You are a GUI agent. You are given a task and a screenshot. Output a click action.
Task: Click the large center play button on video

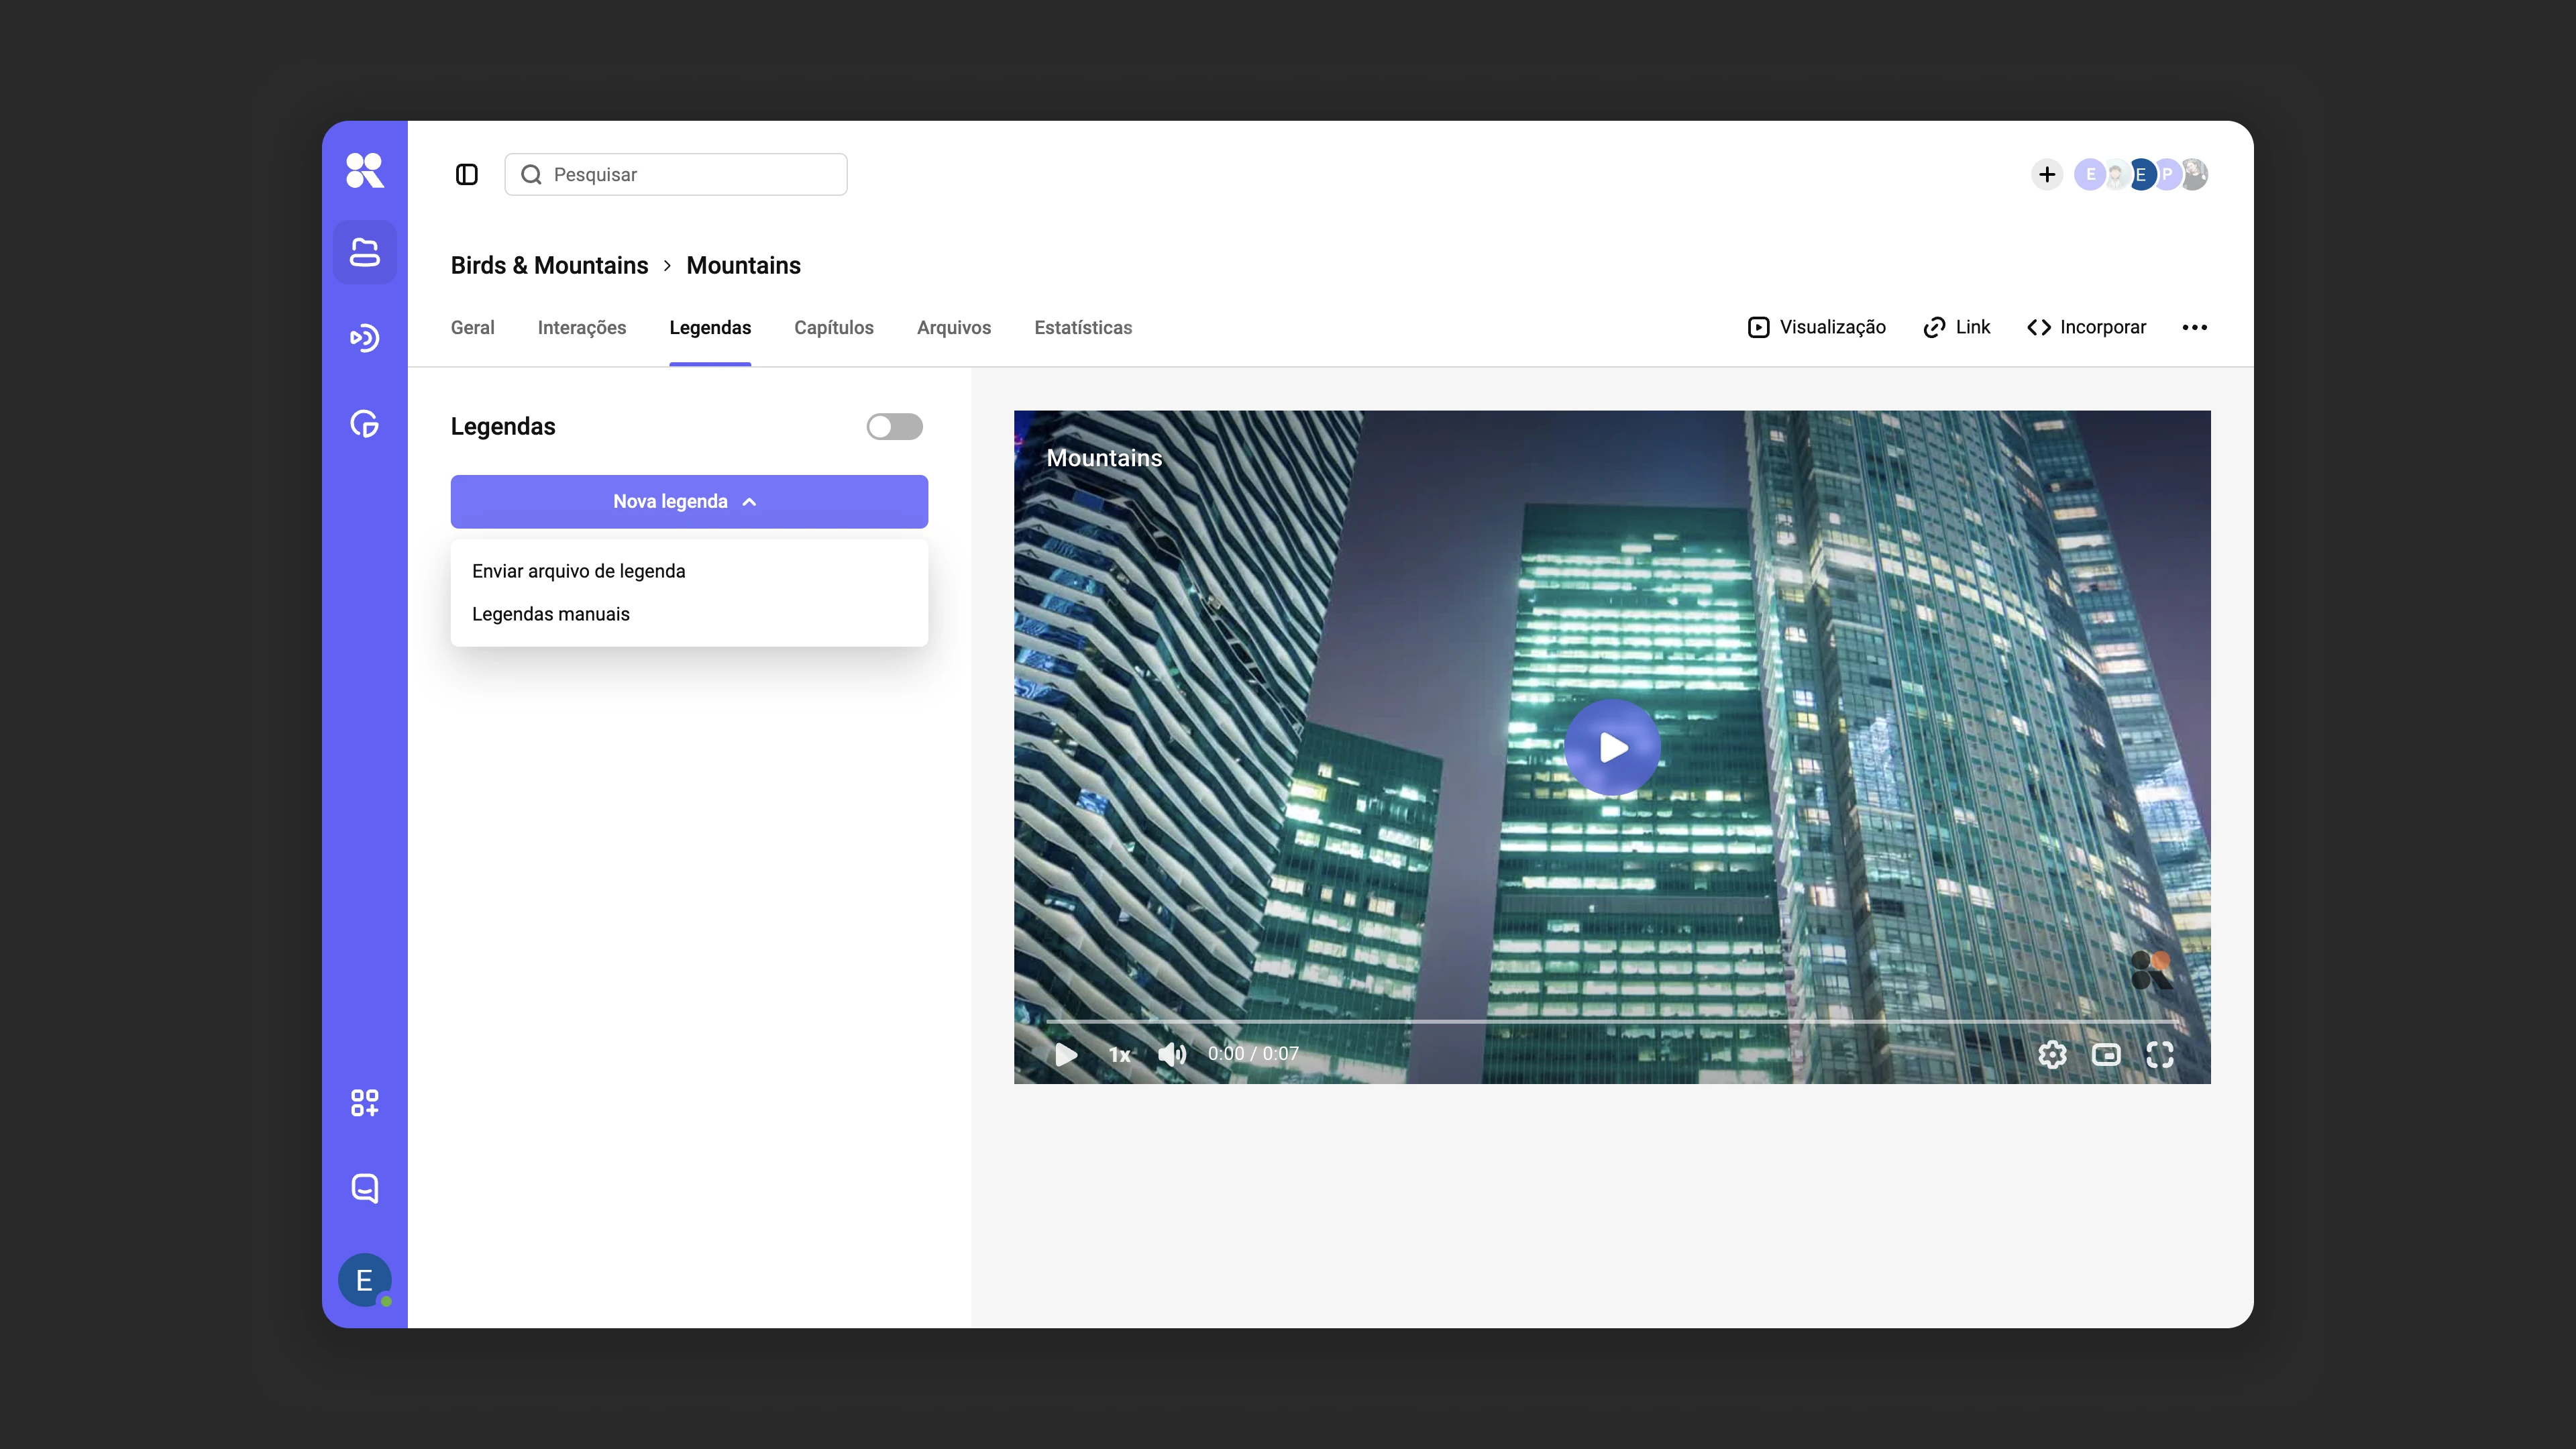coord(1612,747)
